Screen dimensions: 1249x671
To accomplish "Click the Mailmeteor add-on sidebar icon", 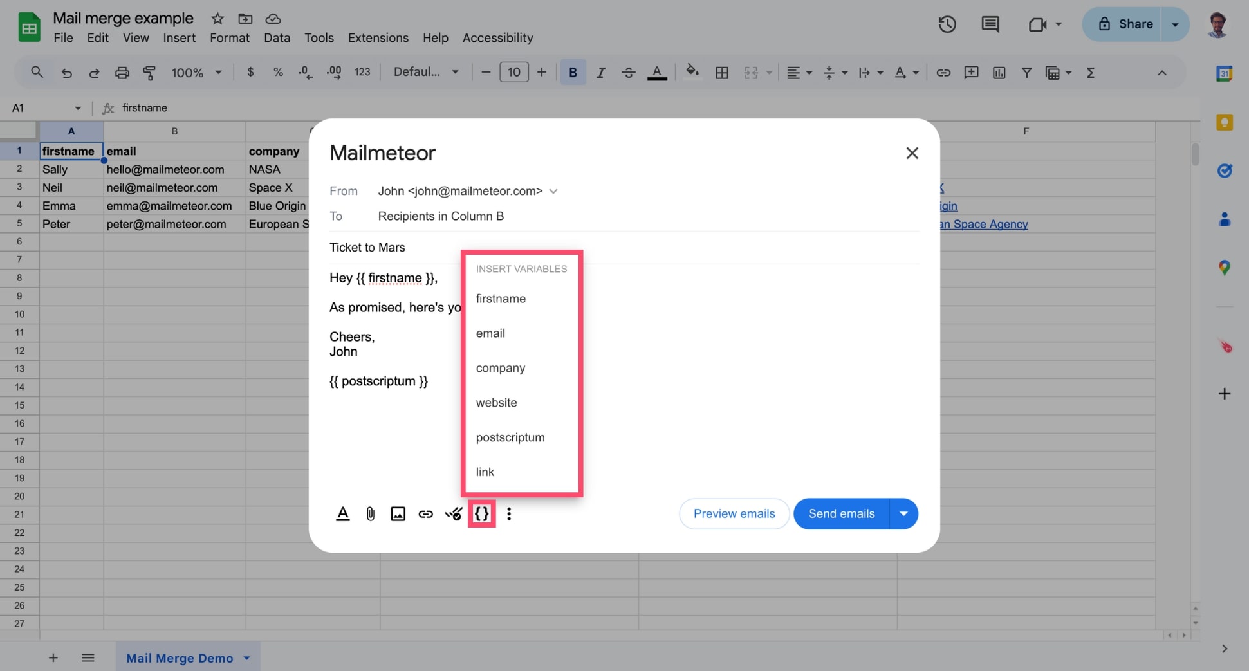I will coord(1225,346).
